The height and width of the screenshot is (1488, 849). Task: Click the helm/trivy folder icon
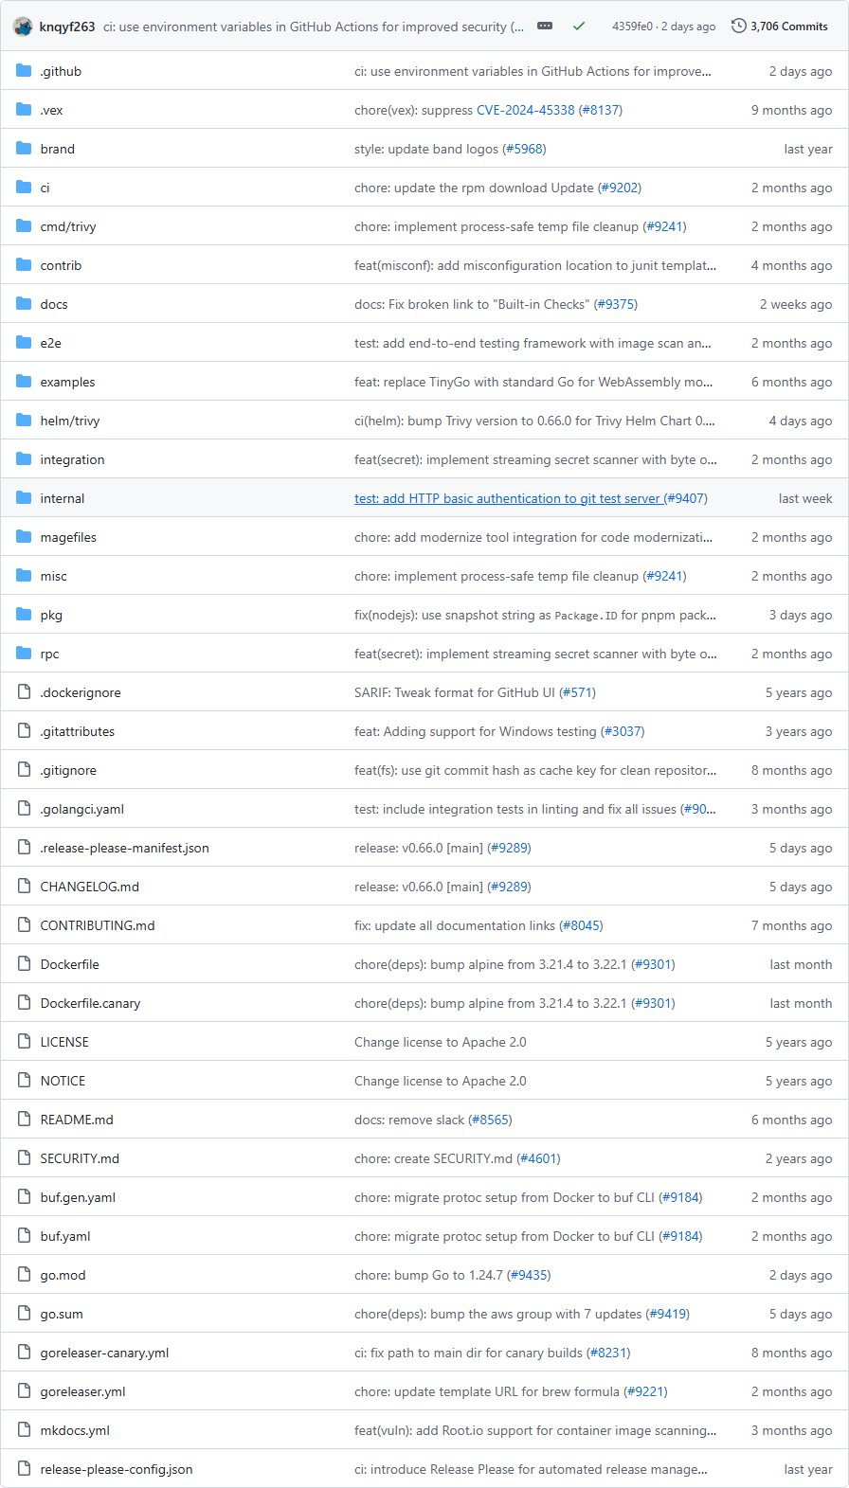[x=24, y=421]
